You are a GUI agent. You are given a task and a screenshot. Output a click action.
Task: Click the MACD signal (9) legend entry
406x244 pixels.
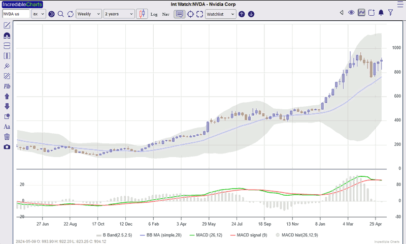click(249, 235)
